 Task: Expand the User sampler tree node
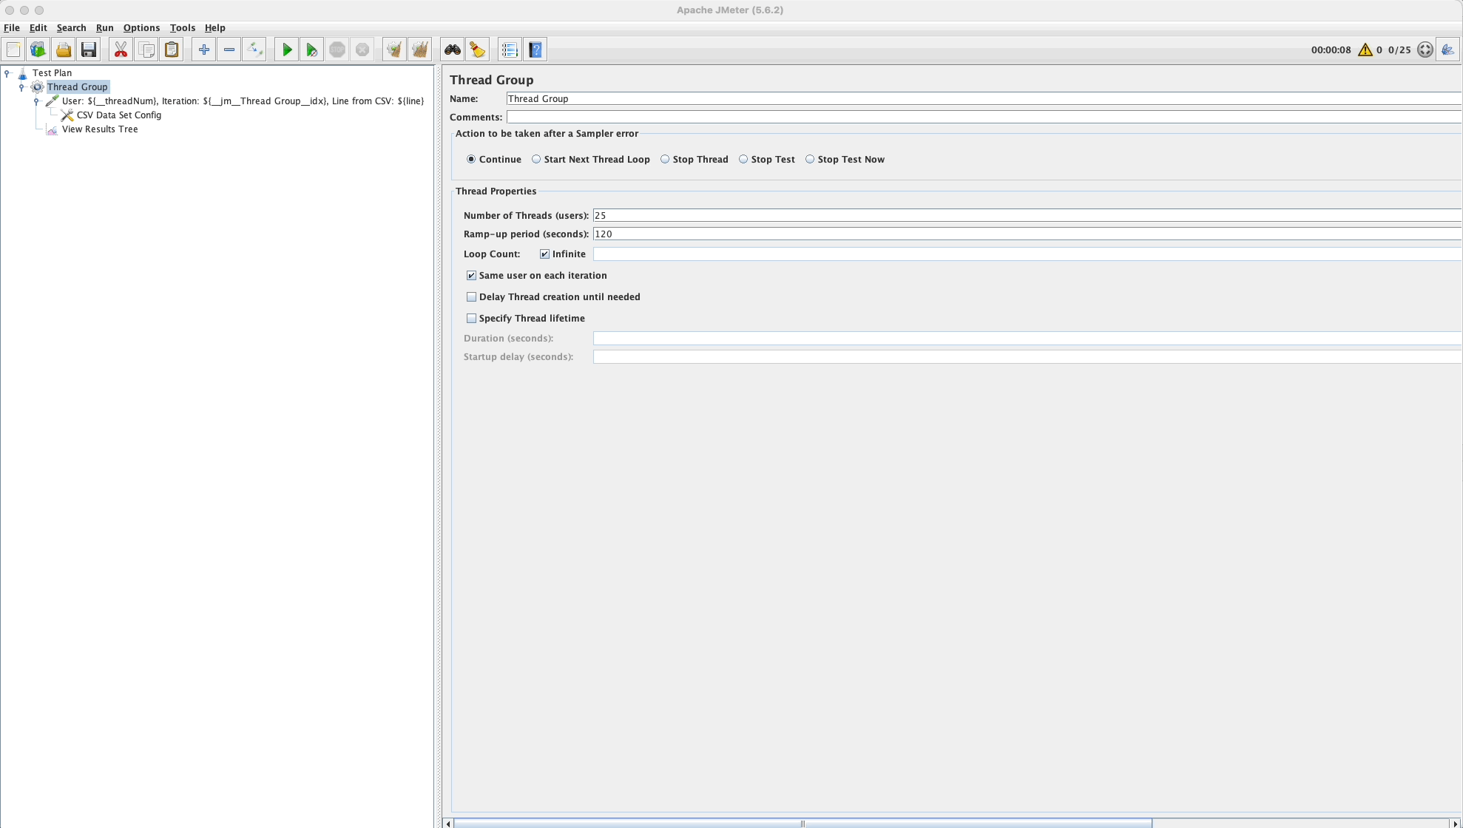36,101
